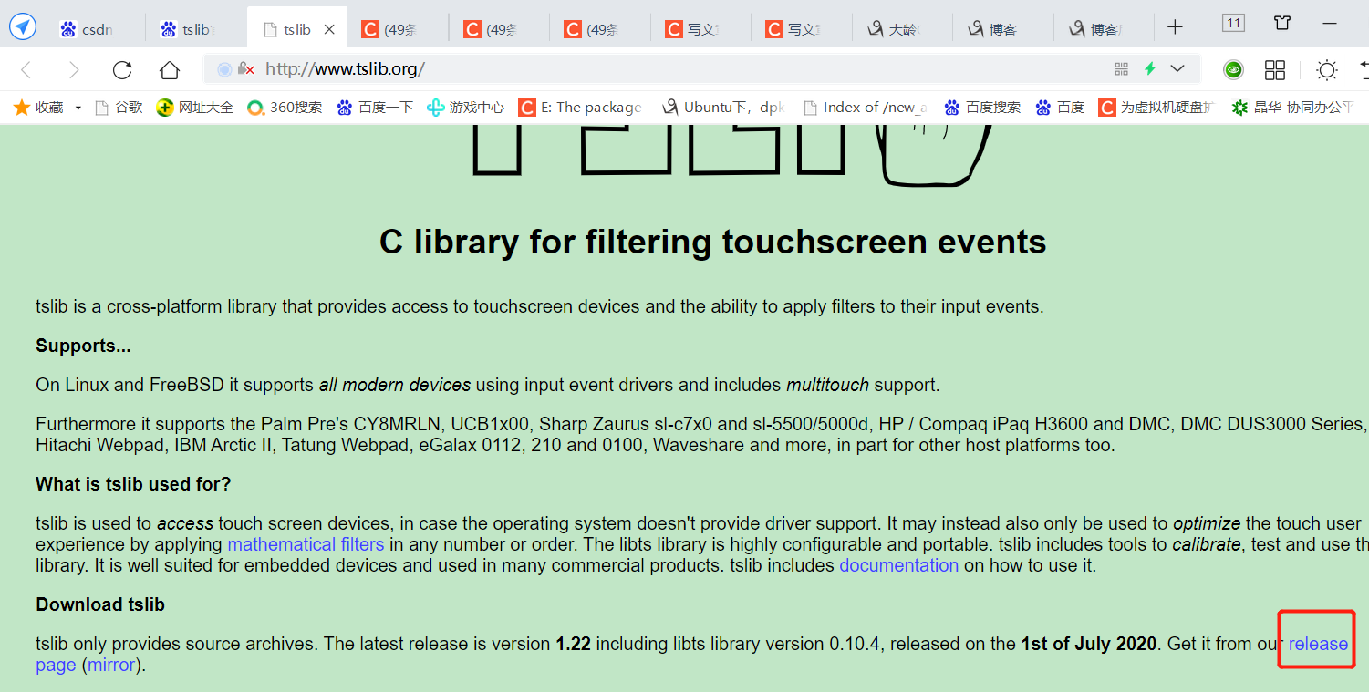
Task: Reload the page with refresh icon
Action: pos(122,69)
